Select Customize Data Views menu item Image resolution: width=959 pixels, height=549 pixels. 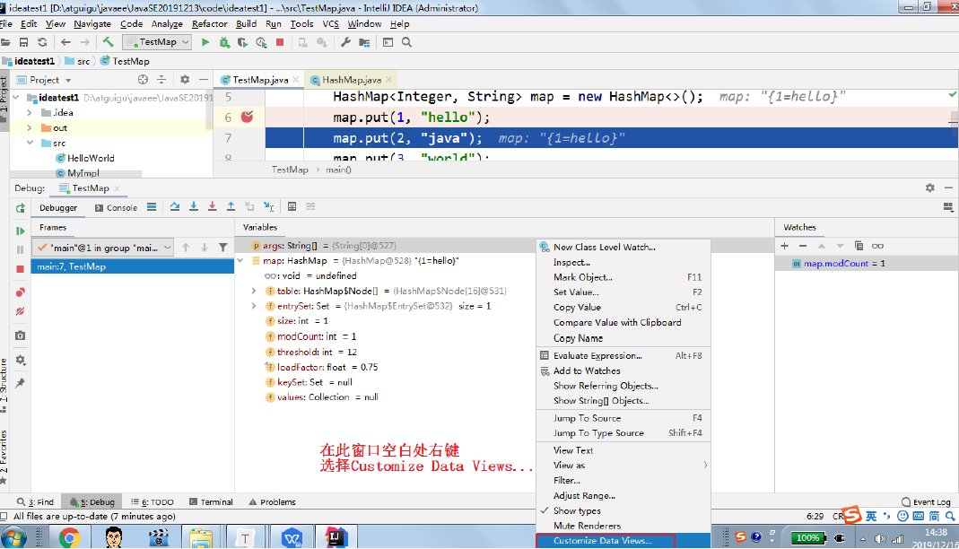[x=603, y=540]
